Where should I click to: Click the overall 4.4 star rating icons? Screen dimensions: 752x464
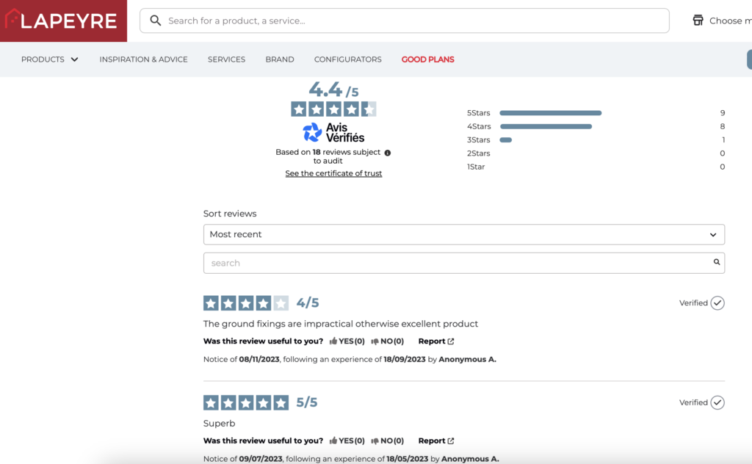click(333, 109)
